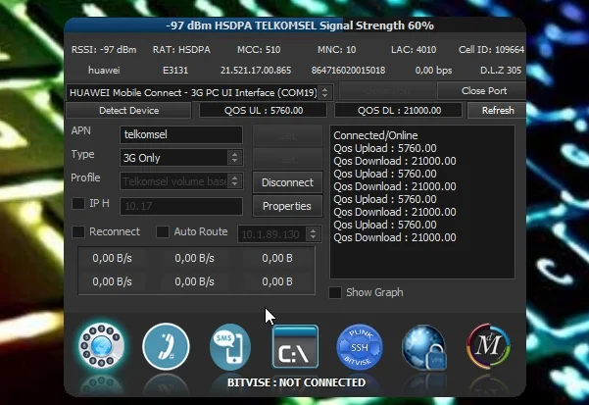Toggle the IP H checkbox

(78, 204)
